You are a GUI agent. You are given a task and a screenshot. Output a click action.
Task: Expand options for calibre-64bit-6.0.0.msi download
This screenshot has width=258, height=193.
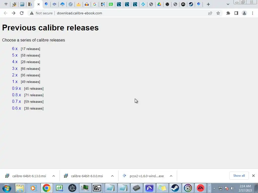pyautogui.click(x=112, y=176)
